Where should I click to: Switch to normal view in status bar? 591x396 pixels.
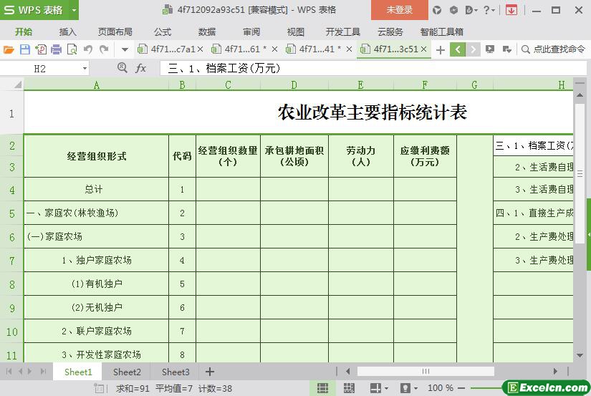point(323,388)
